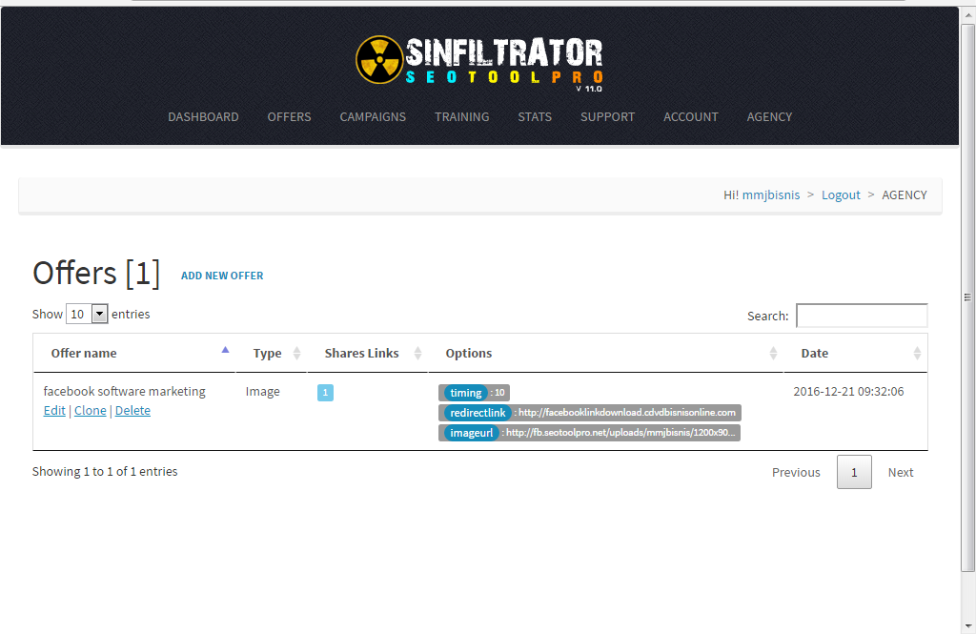Click the blue Shares Links counter badge
Image resolution: width=976 pixels, height=634 pixels.
[x=325, y=392]
